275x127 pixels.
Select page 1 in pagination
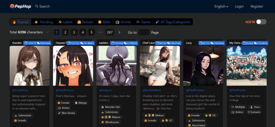tap(57, 32)
